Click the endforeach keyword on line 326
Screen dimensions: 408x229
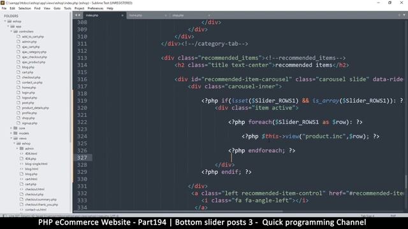[x=265, y=151]
